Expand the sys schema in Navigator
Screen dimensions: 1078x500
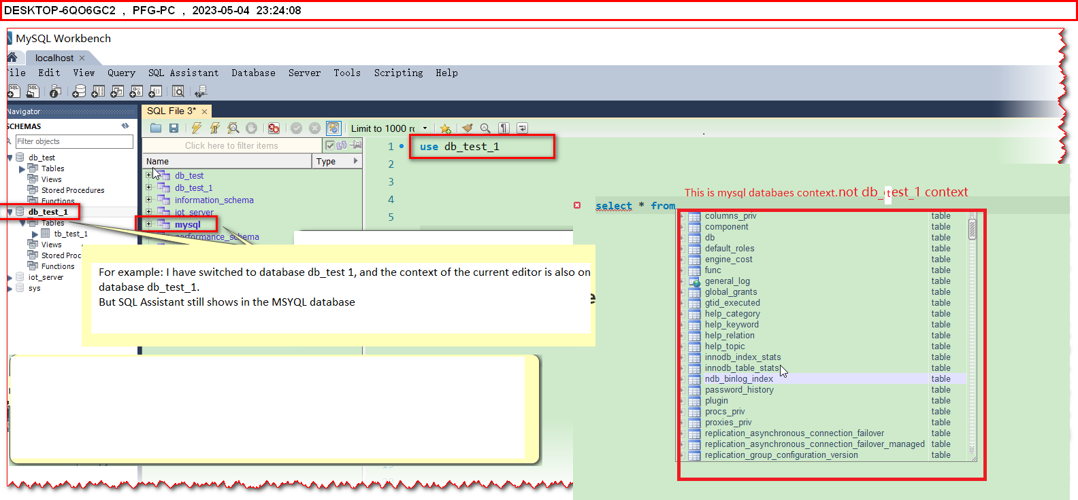(10, 288)
